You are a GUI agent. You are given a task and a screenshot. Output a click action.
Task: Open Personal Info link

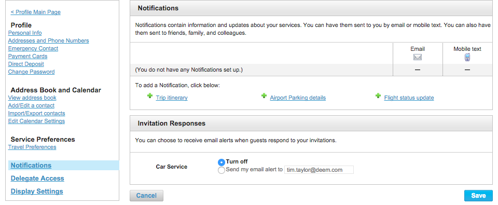point(25,33)
